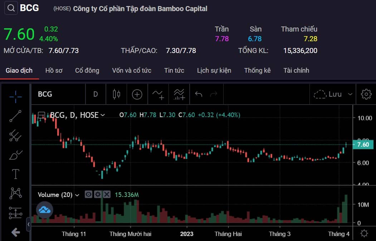Select the crosshair cursor tool
The image size is (376, 241).
(x=16, y=97)
